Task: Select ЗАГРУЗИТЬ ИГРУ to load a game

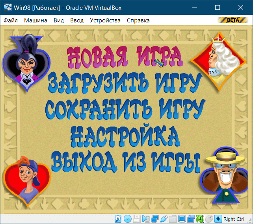Action: (x=125, y=83)
